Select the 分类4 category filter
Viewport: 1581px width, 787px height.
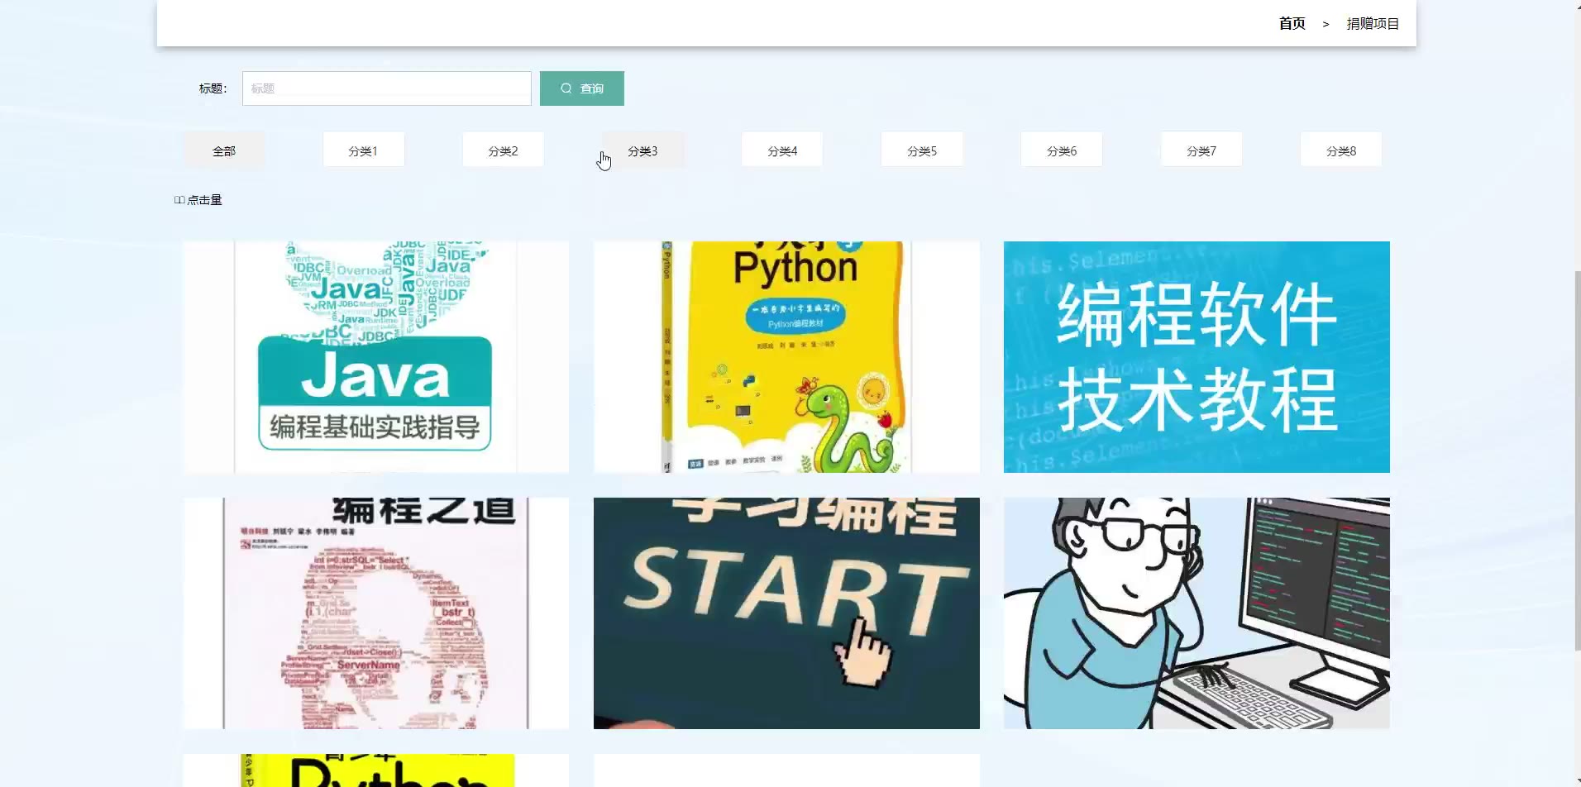point(782,150)
